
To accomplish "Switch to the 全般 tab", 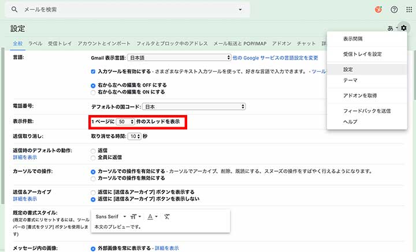I will [18, 43].
